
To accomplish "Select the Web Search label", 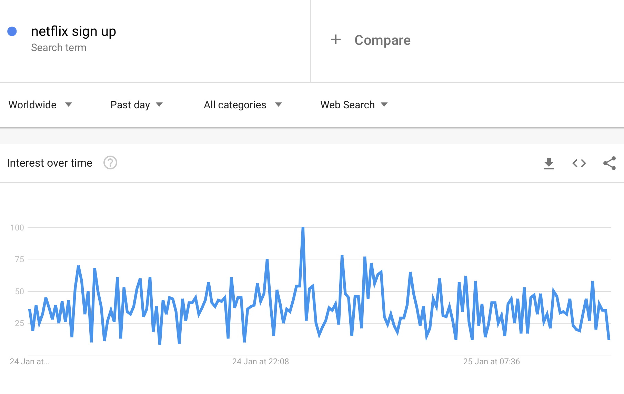I will click(x=348, y=105).
